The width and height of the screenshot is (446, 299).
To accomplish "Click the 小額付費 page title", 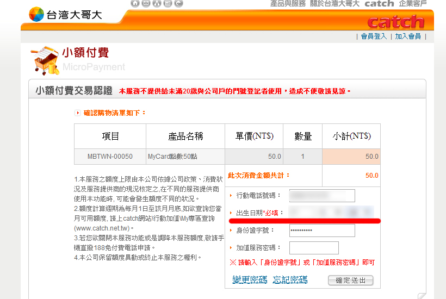I will click(x=85, y=53).
